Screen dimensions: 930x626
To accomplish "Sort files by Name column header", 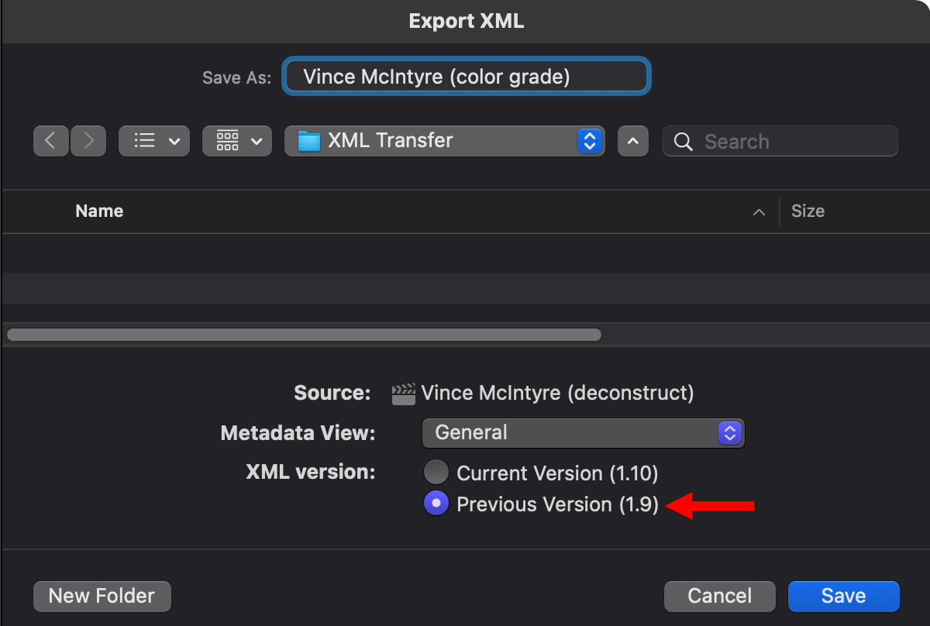I will click(99, 212).
